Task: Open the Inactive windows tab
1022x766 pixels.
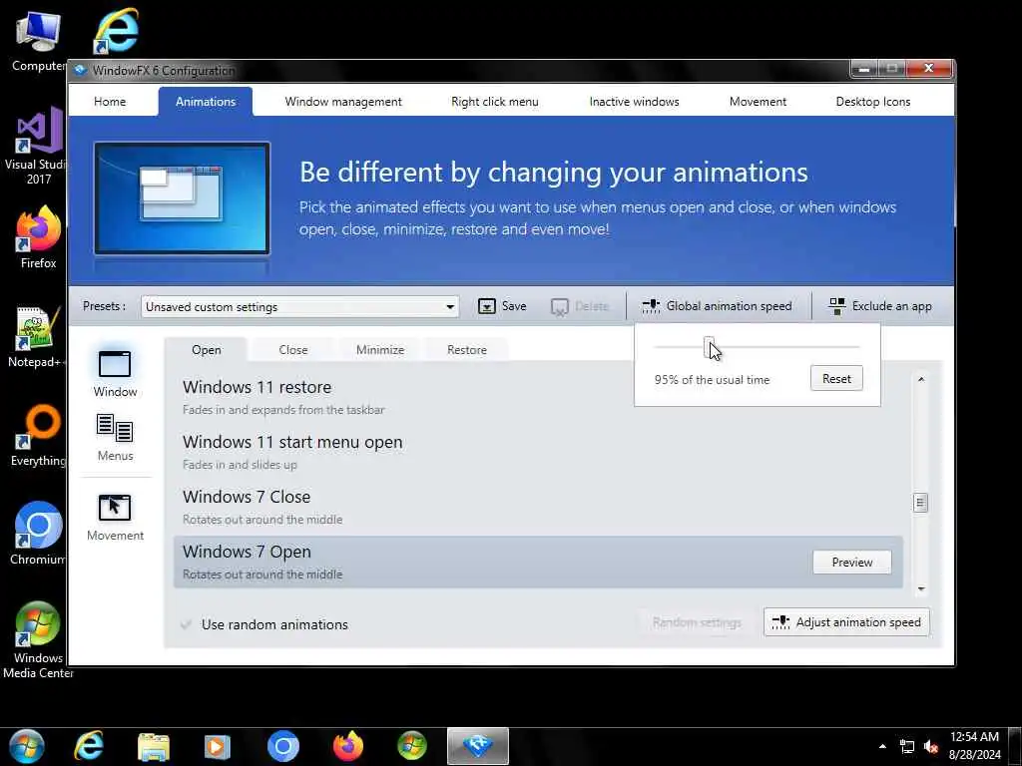Action: click(634, 102)
